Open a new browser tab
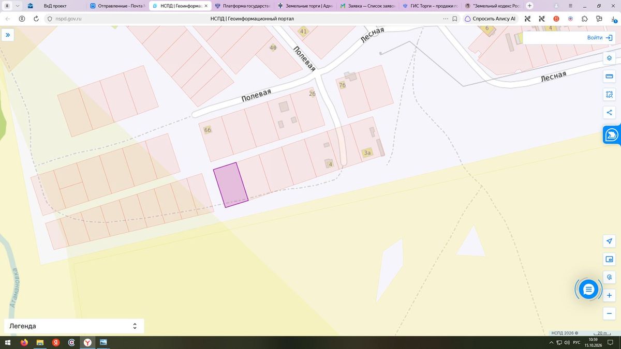The width and height of the screenshot is (621, 349). coord(529,6)
